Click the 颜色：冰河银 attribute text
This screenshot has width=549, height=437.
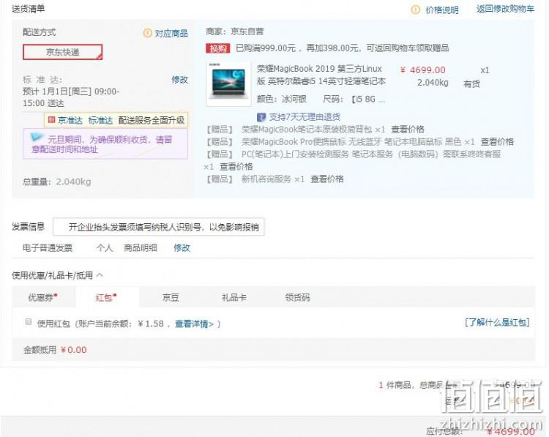coord(282,99)
